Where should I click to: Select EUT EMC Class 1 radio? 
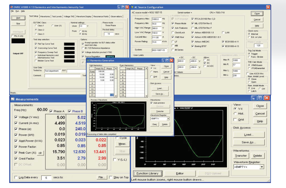point(36,26)
